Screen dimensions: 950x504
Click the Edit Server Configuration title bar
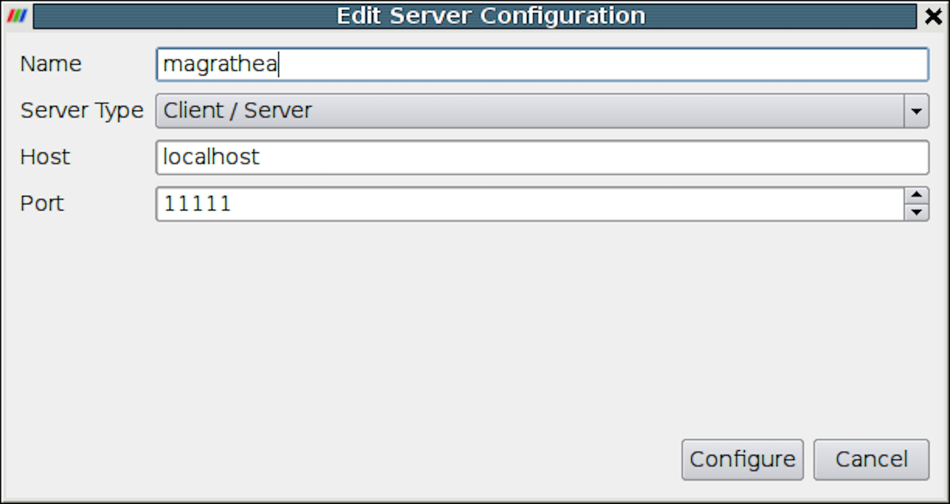[475, 16]
